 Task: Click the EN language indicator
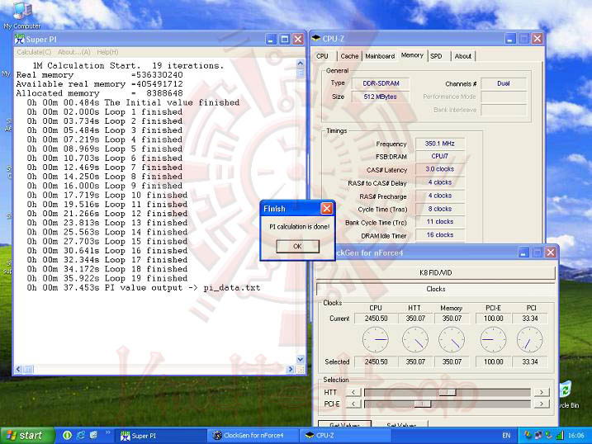point(506,435)
